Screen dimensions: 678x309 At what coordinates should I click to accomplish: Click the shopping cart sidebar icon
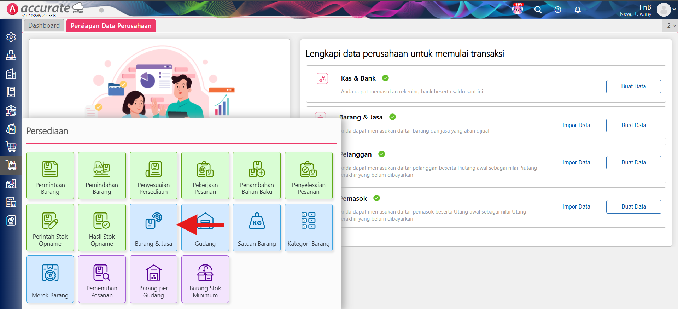(11, 147)
